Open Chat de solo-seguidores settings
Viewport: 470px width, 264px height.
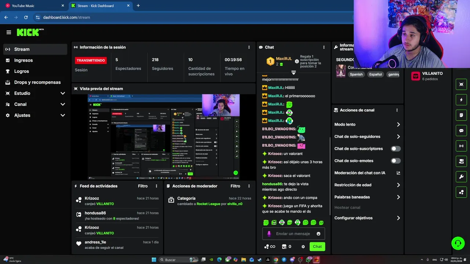(x=367, y=137)
